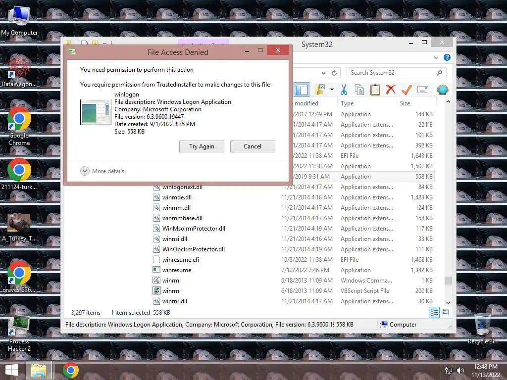The height and width of the screenshot is (380, 507).
Task: Open the address bar history dropdown
Action: tap(323, 73)
